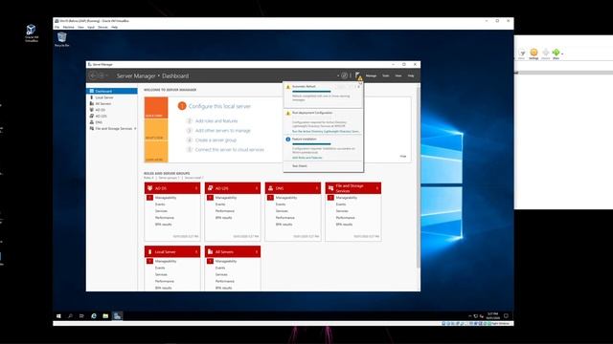The width and height of the screenshot is (613, 344).
Task: Open the notifications flag with warning
Action: pos(358,76)
